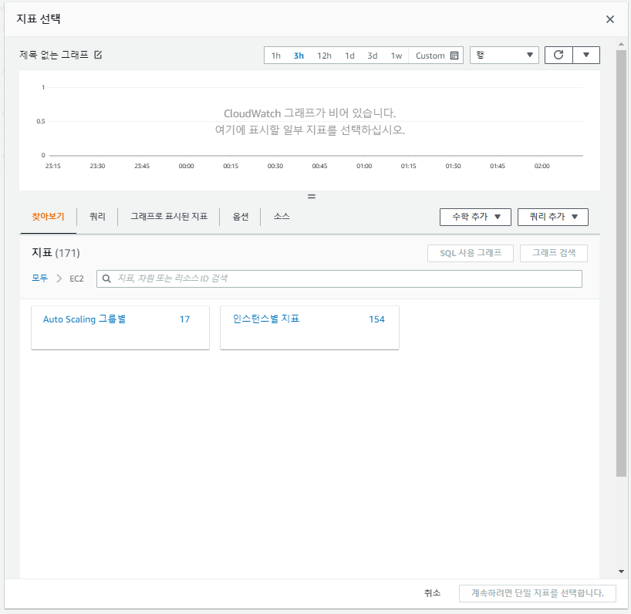Click the vertical scrollbar thumb
The image size is (631, 614).
[x=621, y=264]
